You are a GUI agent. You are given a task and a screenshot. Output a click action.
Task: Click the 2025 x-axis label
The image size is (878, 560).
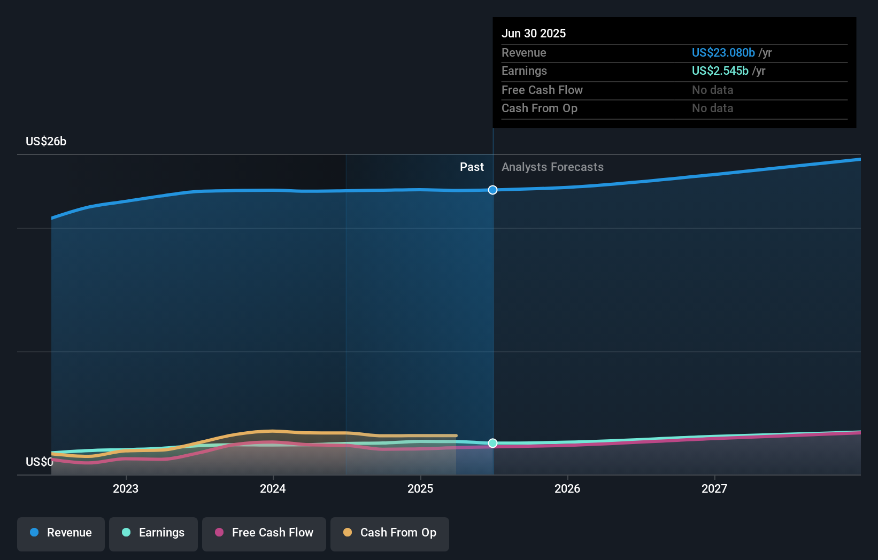click(x=420, y=488)
